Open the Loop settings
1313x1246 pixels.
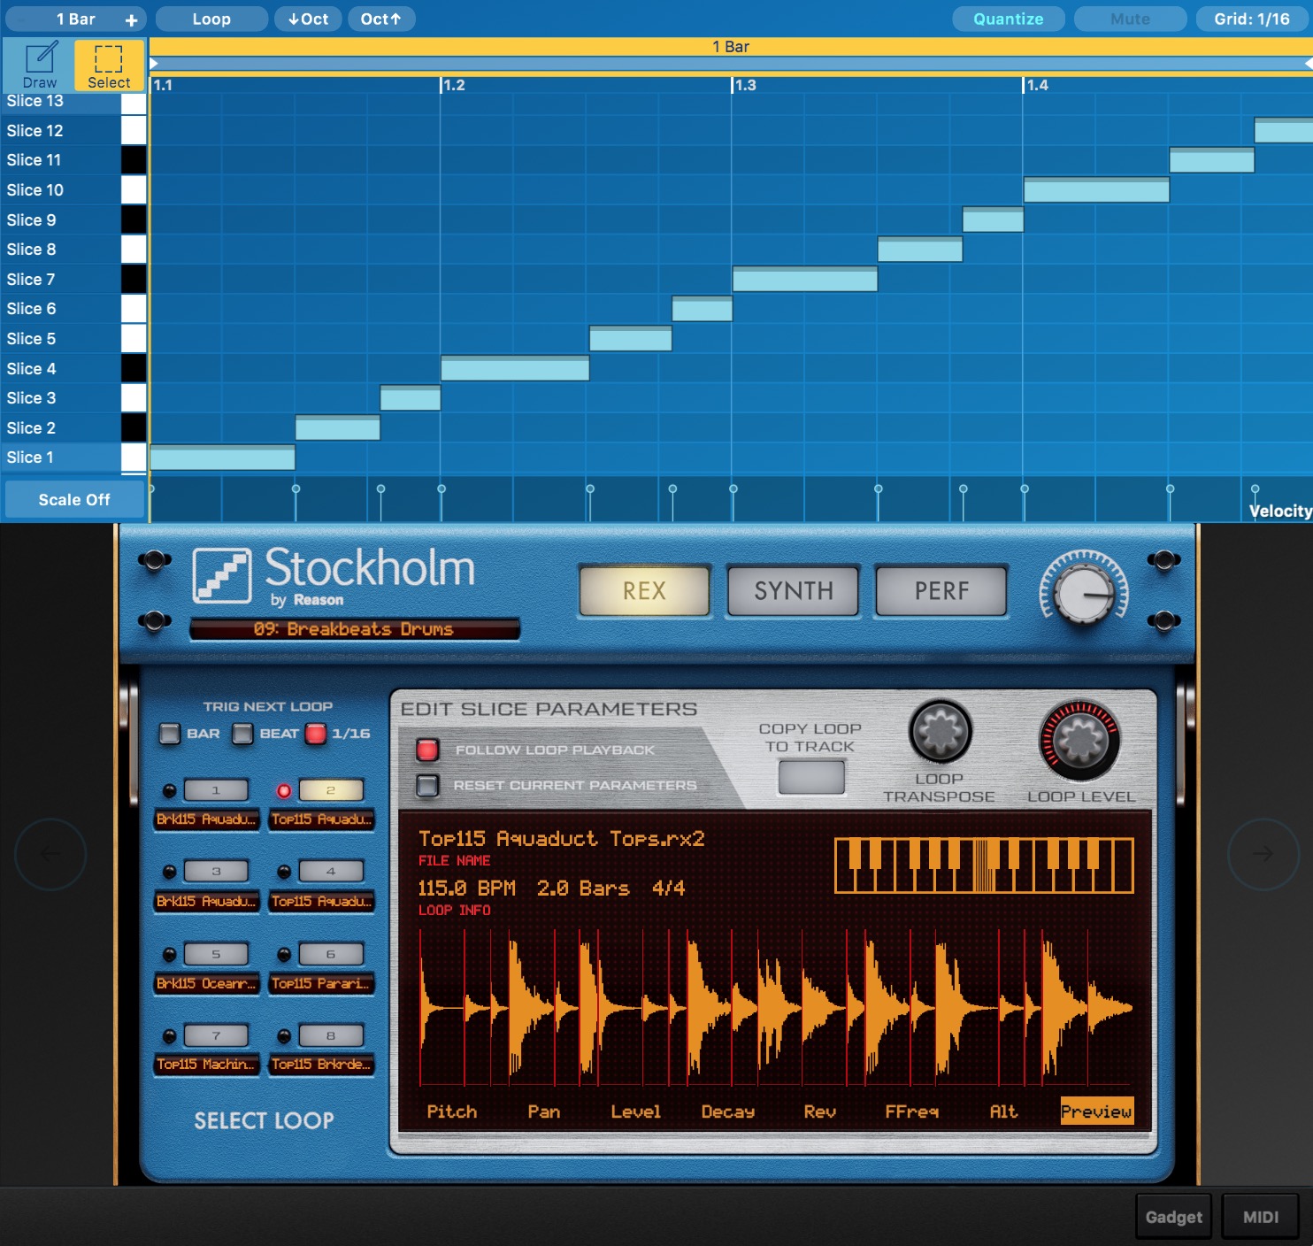coord(211,19)
